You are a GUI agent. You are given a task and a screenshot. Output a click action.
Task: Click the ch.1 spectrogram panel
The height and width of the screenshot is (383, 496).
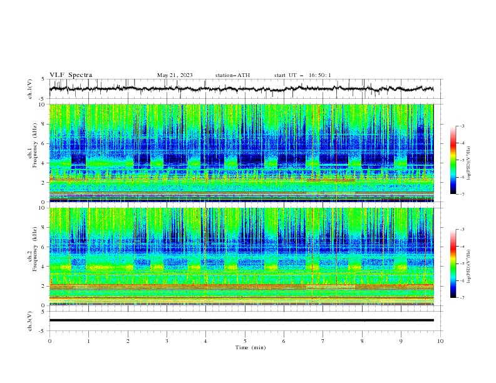pyautogui.click(x=242, y=153)
